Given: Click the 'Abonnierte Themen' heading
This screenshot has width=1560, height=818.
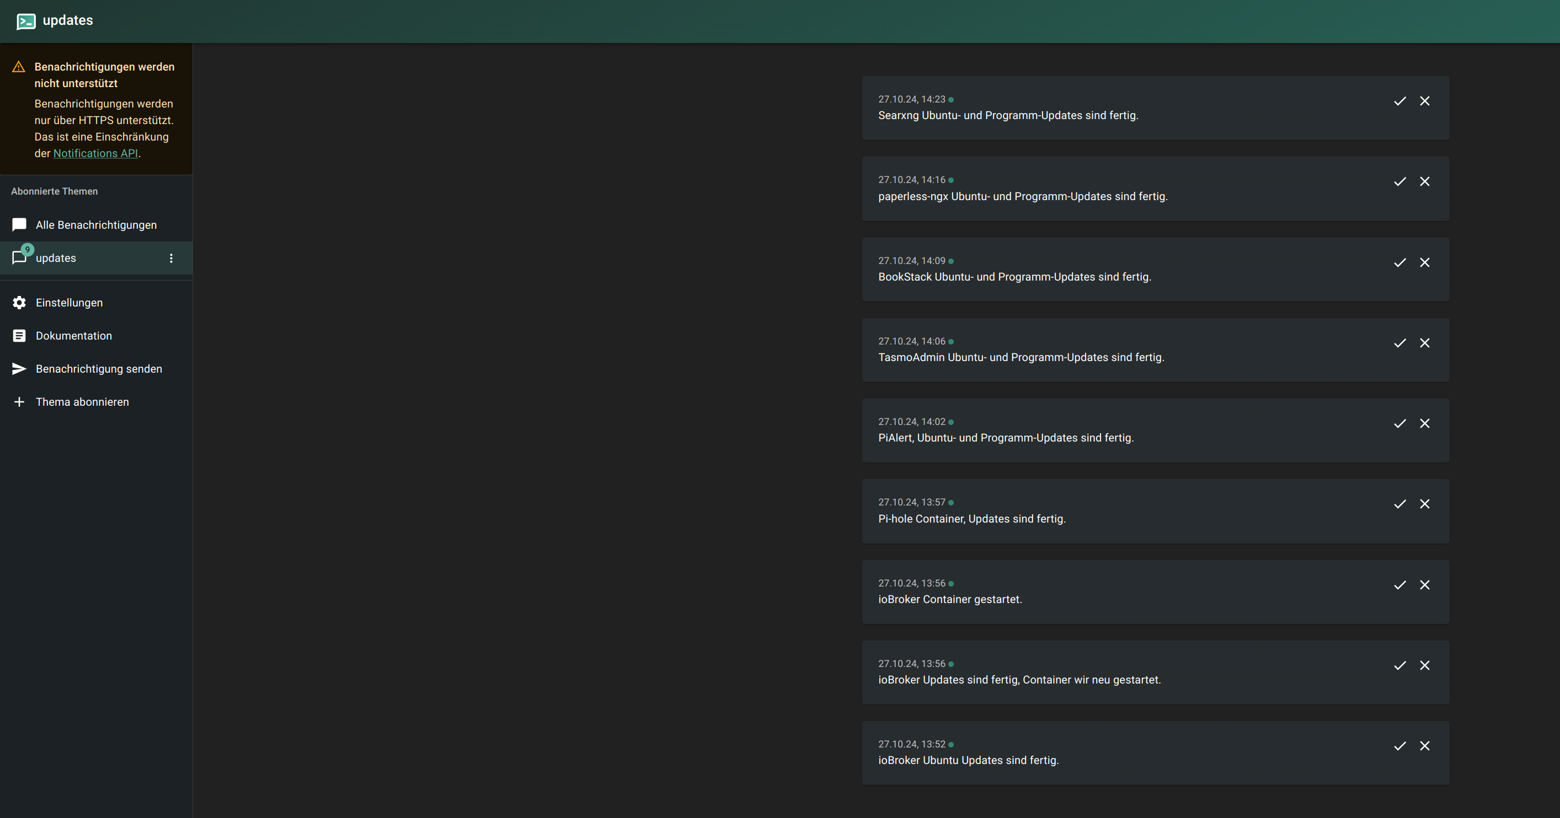Looking at the screenshot, I should (x=55, y=191).
